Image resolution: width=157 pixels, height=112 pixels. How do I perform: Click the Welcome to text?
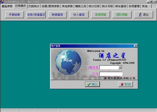click(x=96, y=51)
